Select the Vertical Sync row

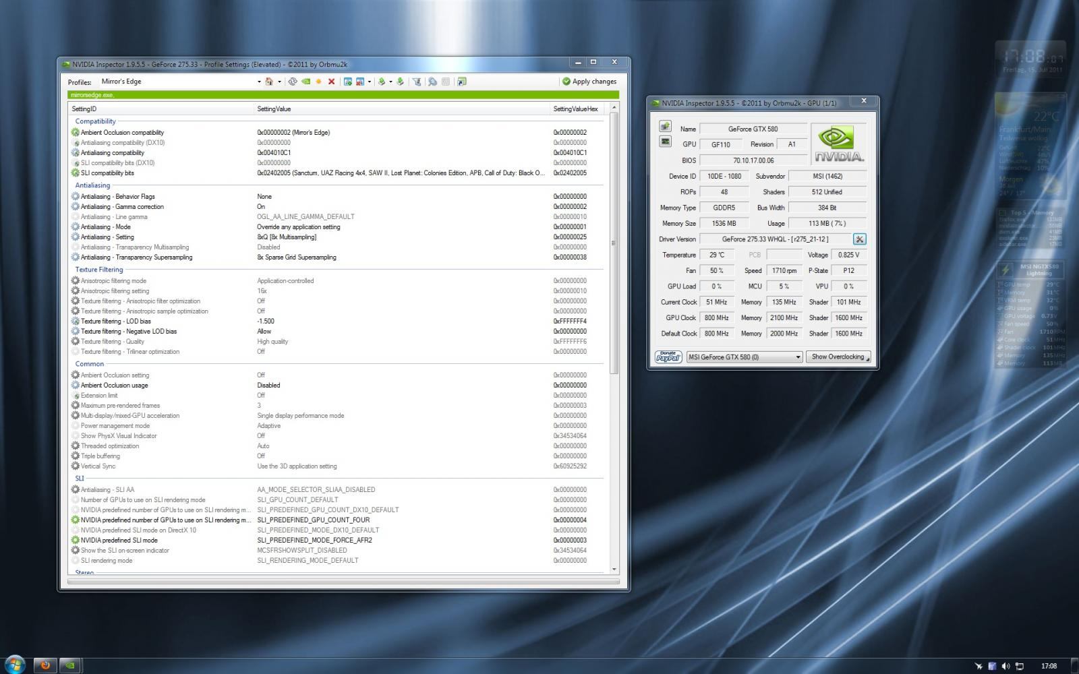[337, 466]
